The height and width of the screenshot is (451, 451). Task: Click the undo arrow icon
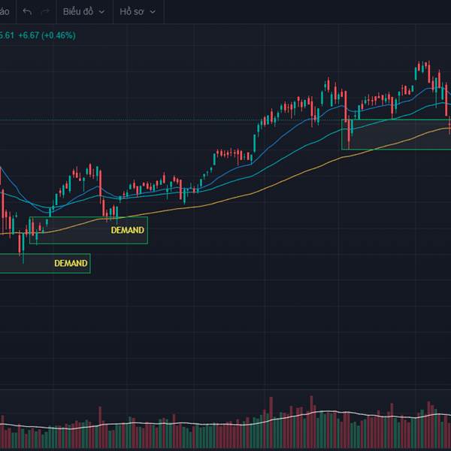tap(27, 12)
